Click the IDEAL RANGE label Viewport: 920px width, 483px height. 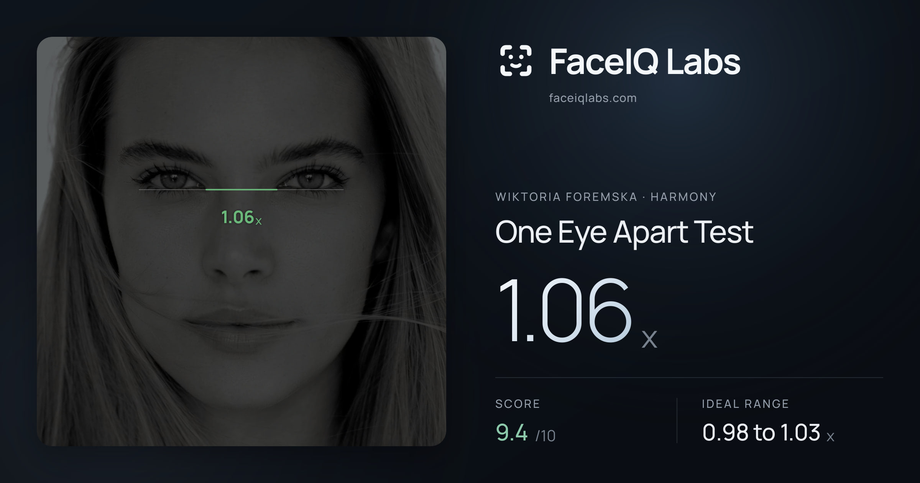[745, 404]
